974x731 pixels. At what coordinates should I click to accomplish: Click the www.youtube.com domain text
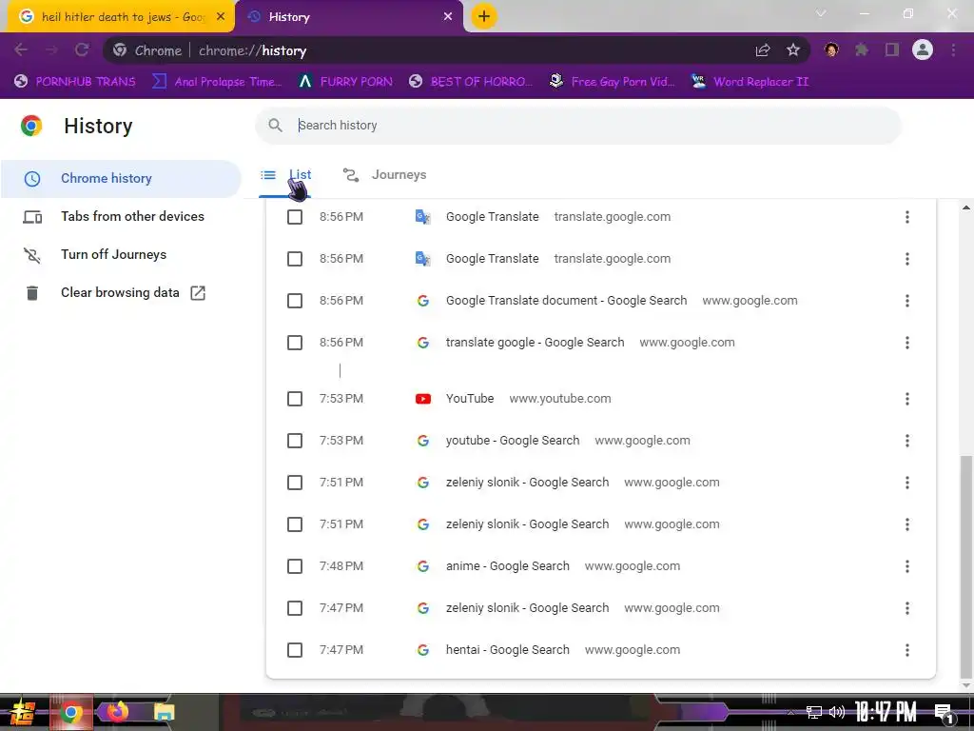point(560,399)
